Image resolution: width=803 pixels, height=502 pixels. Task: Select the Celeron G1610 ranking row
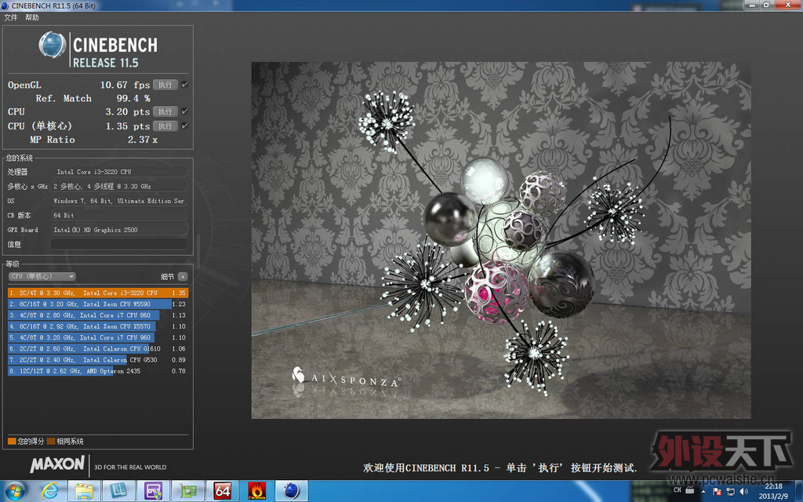tap(98, 349)
